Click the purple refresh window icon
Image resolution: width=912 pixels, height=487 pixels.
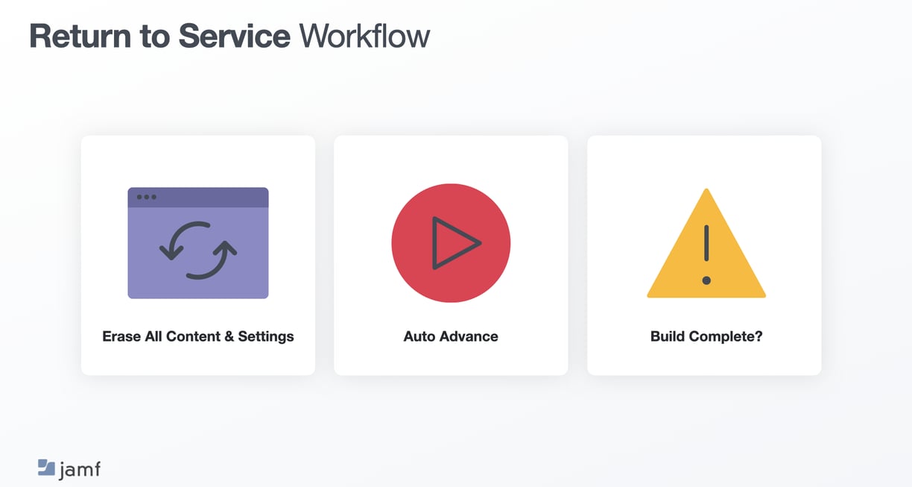[198, 243]
